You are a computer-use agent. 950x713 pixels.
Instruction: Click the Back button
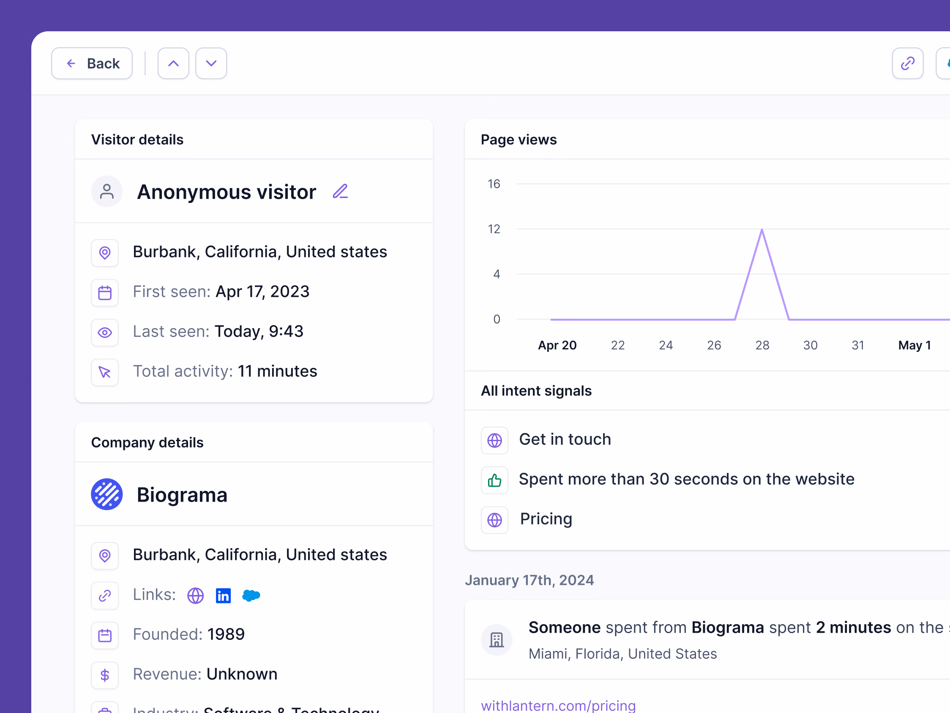[x=92, y=63]
